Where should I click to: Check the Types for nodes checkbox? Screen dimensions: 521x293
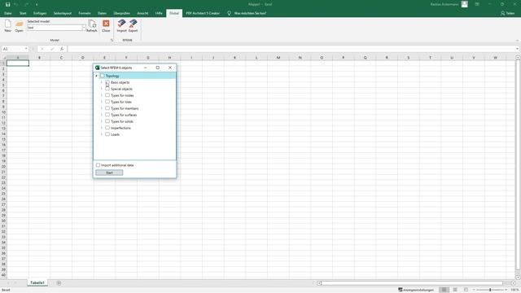point(107,95)
